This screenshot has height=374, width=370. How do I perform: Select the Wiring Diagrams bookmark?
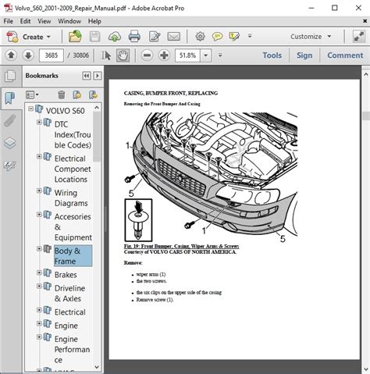tap(71, 198)
